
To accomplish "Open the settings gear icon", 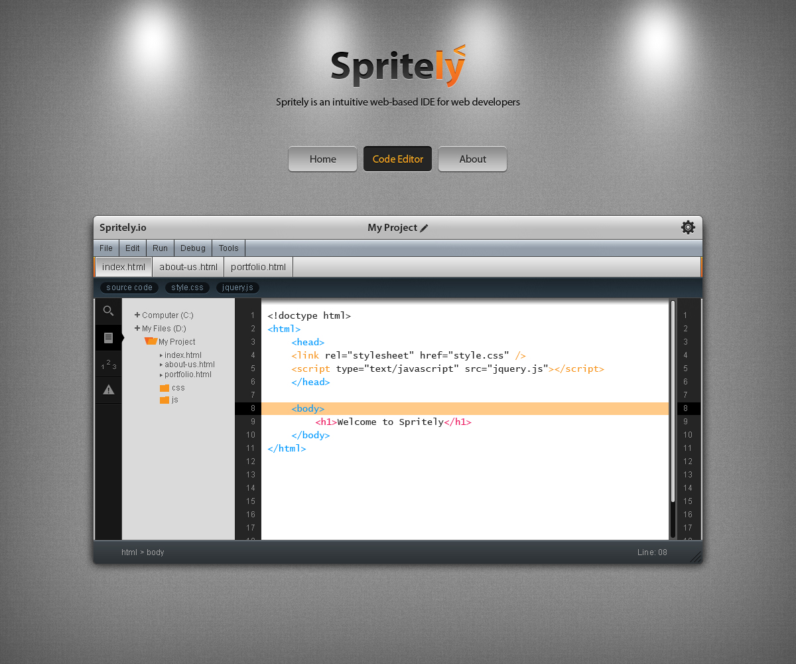I will point(688,227).
